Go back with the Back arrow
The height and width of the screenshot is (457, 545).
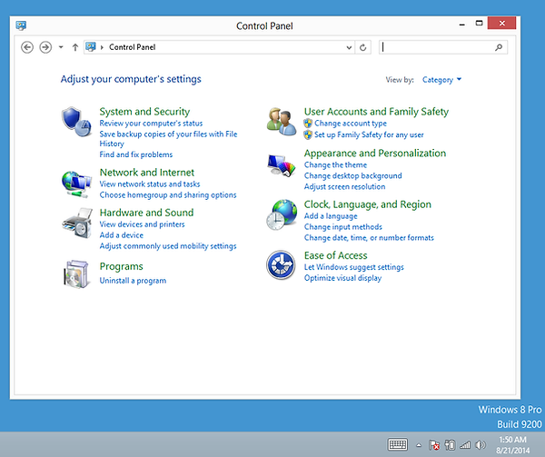pyautogui.click(x=27, y=47)
